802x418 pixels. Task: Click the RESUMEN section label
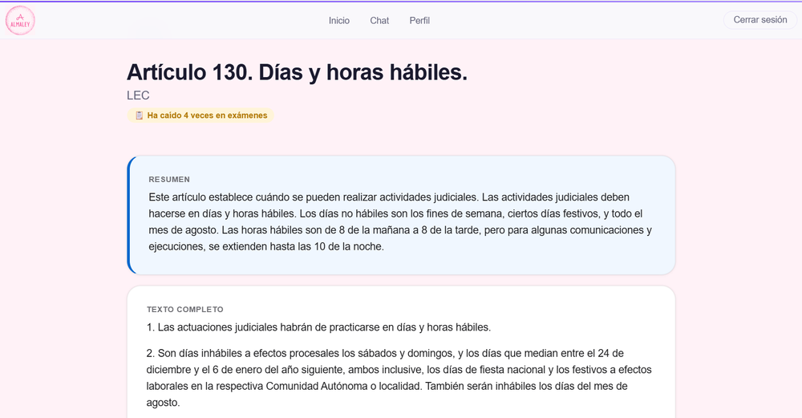(x=169, y=180)
